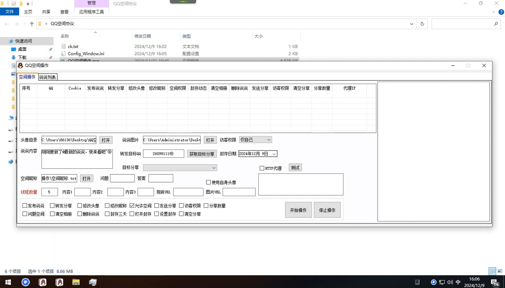Enable 使用自身头像 checkbox
The height and width of the screenshot is (288, 505).
pyautogui.click(x=208, y=182)
